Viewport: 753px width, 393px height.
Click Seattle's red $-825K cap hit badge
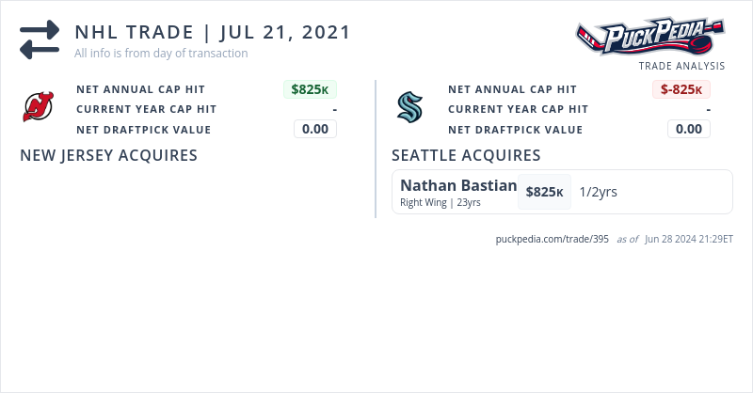click(681, 89)
